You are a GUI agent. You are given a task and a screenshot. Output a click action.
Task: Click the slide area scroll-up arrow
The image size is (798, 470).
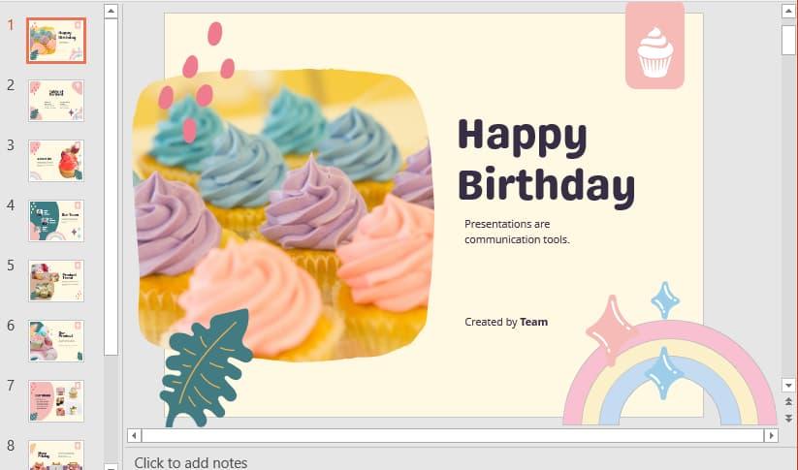(x=788, y=12)
